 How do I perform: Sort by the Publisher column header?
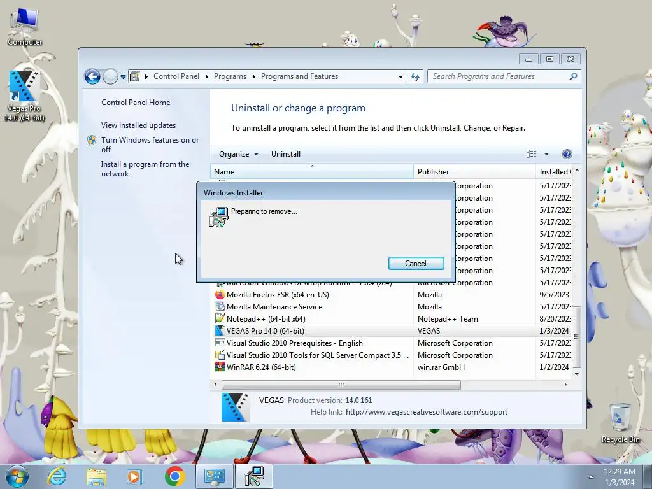(474, 172)
